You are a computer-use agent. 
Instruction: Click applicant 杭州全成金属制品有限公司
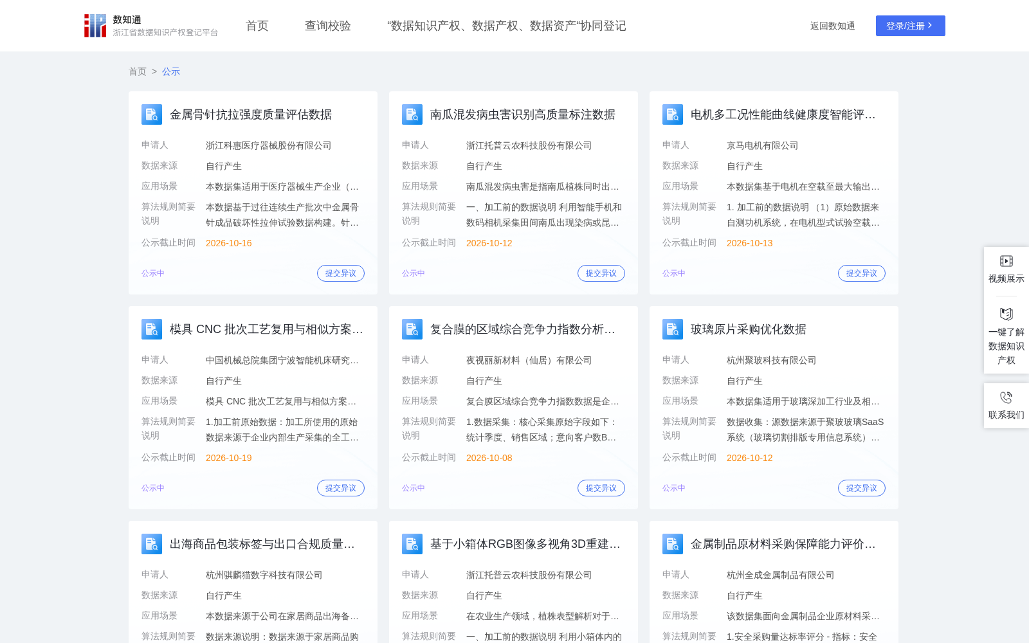coord(781,575)
